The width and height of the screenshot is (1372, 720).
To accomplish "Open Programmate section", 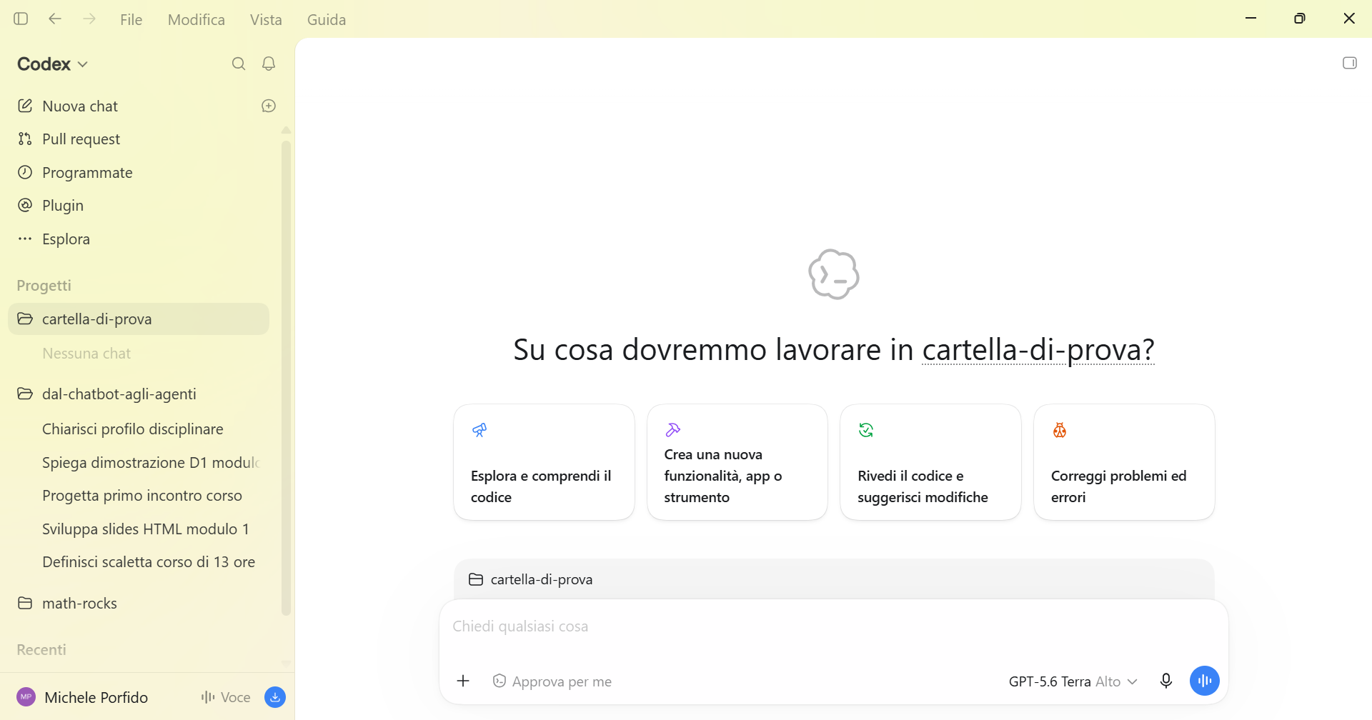I will point(139,173).
